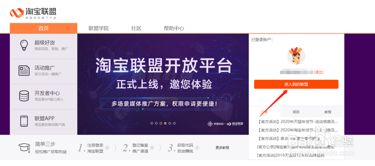Image resolution: width=375 pixels, height=166 pixels.
Task: Switch to the 公告 tab
Action: click(x=264, y=112)
